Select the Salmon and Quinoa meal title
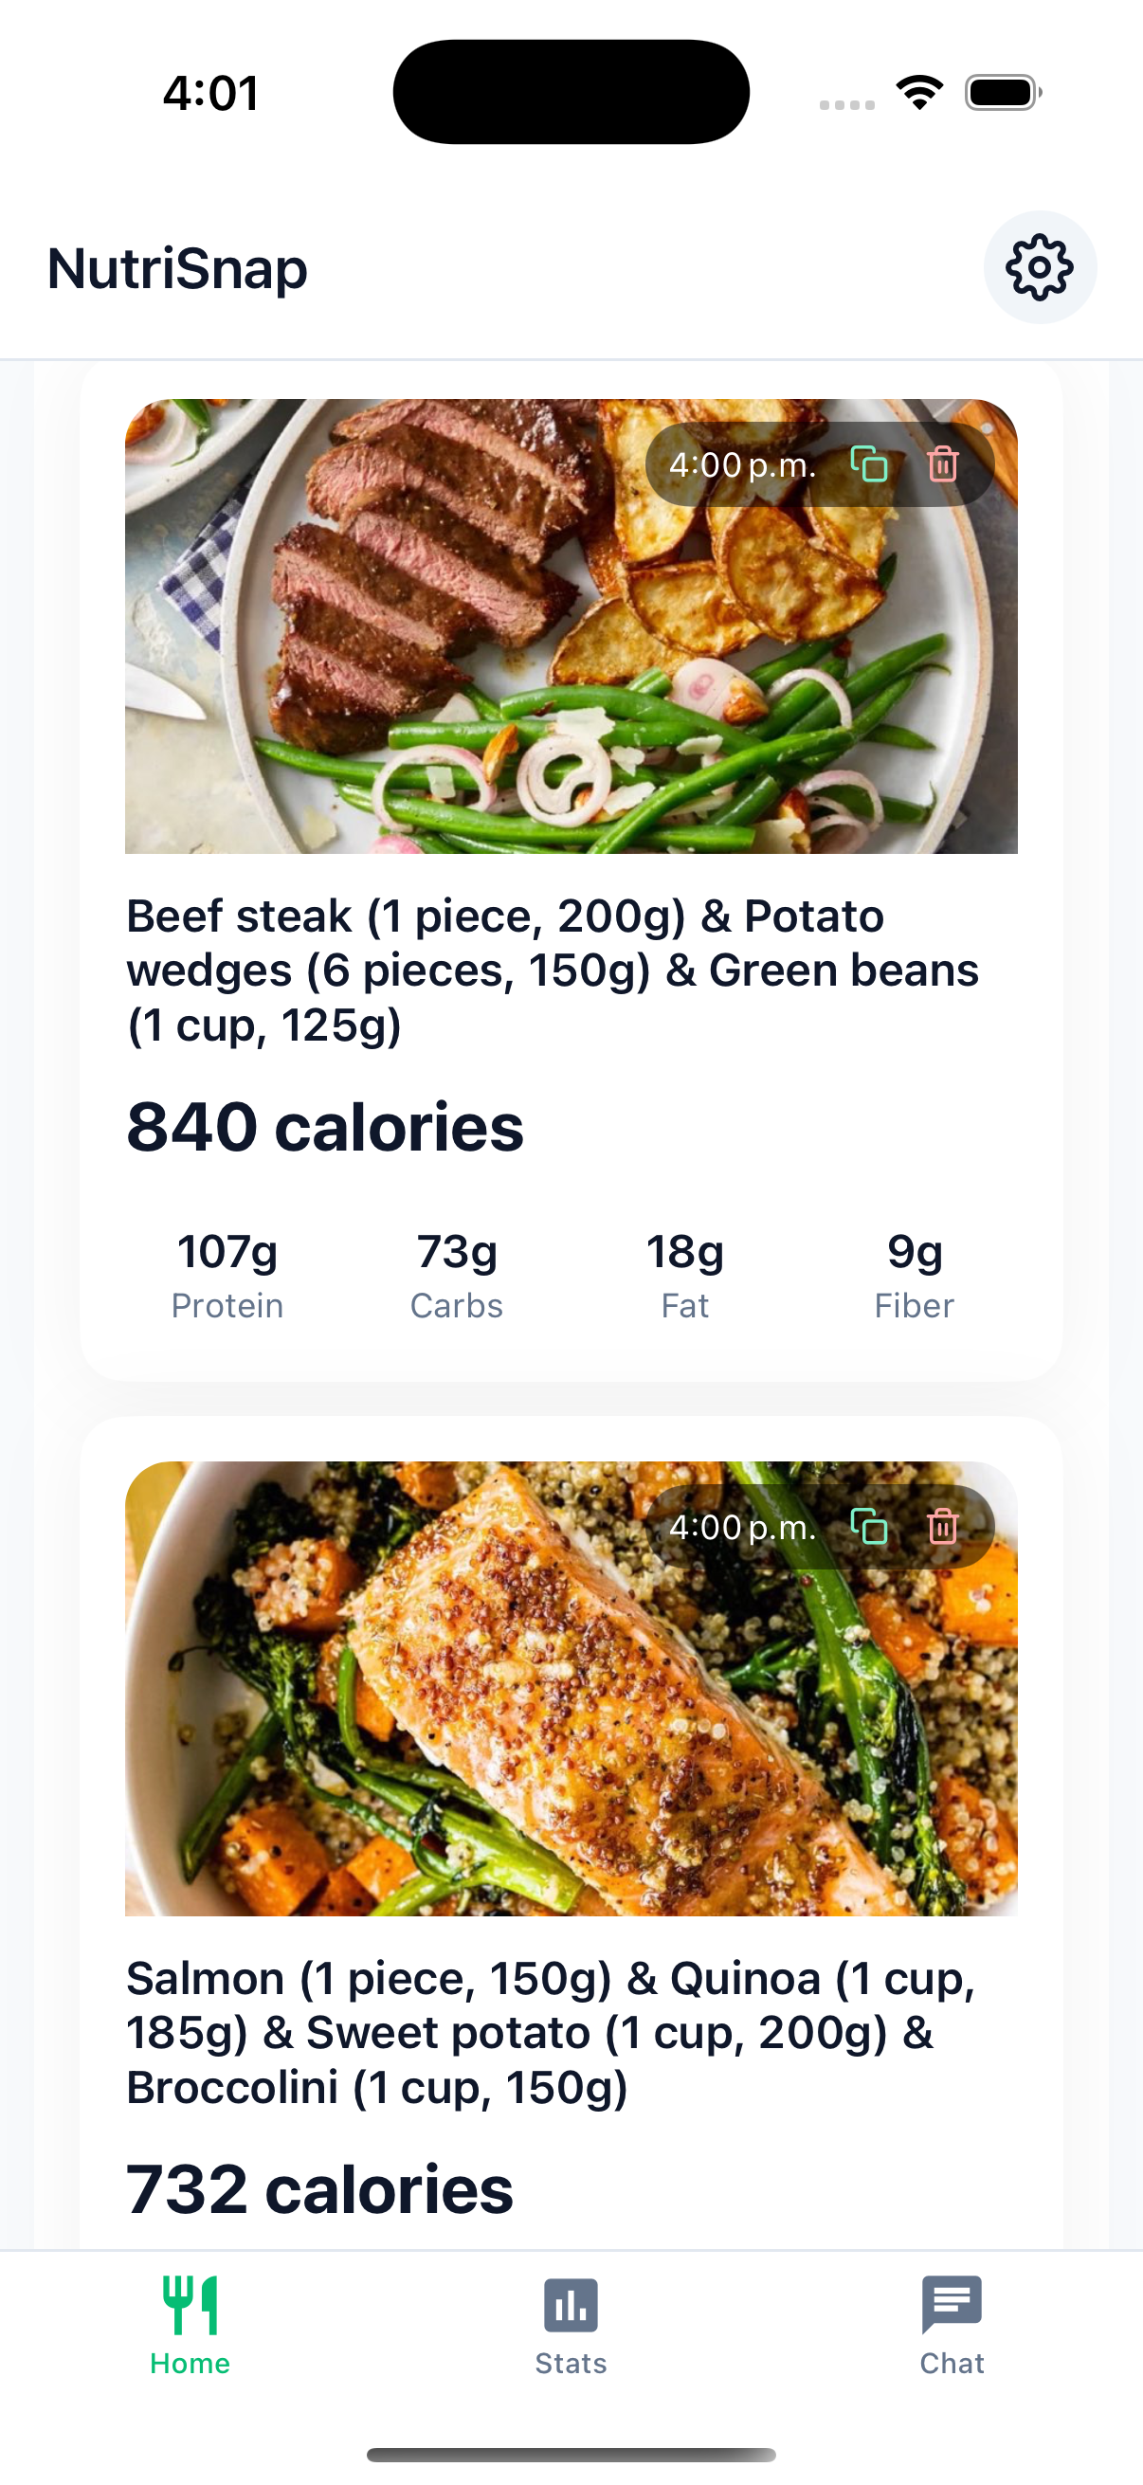 click(552, 2032)
